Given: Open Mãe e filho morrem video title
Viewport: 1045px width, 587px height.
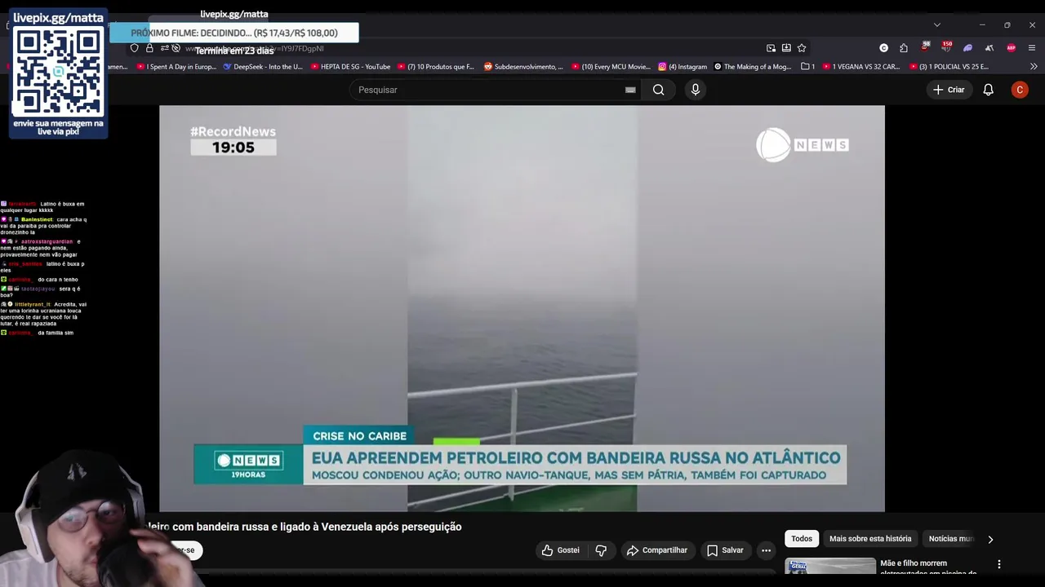Looking at the screenshot, I should (x=928, y=567).
